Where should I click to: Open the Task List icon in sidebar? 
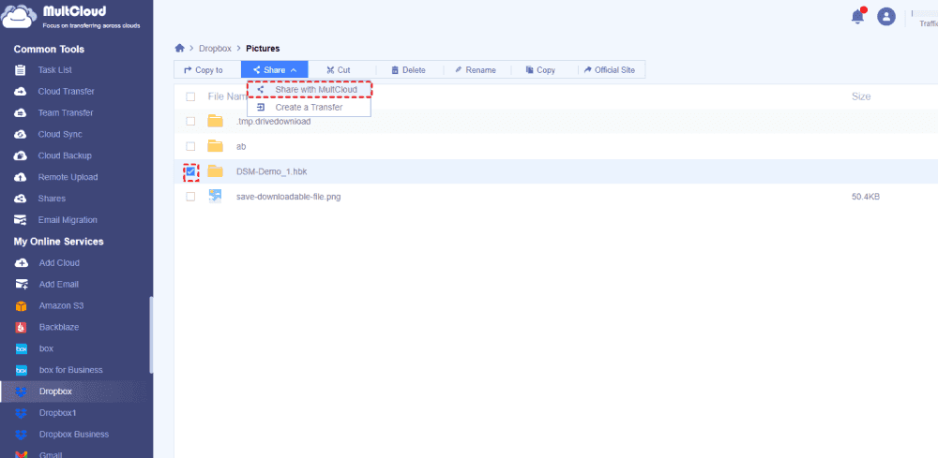pos(21,70)
